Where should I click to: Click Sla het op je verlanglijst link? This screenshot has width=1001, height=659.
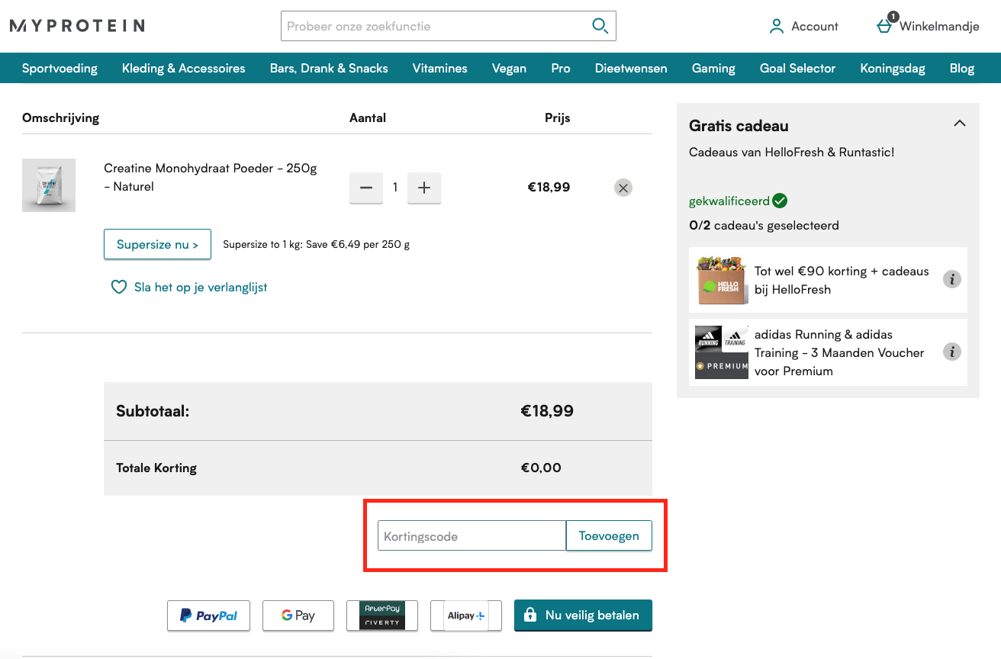[x=201, y=288]
